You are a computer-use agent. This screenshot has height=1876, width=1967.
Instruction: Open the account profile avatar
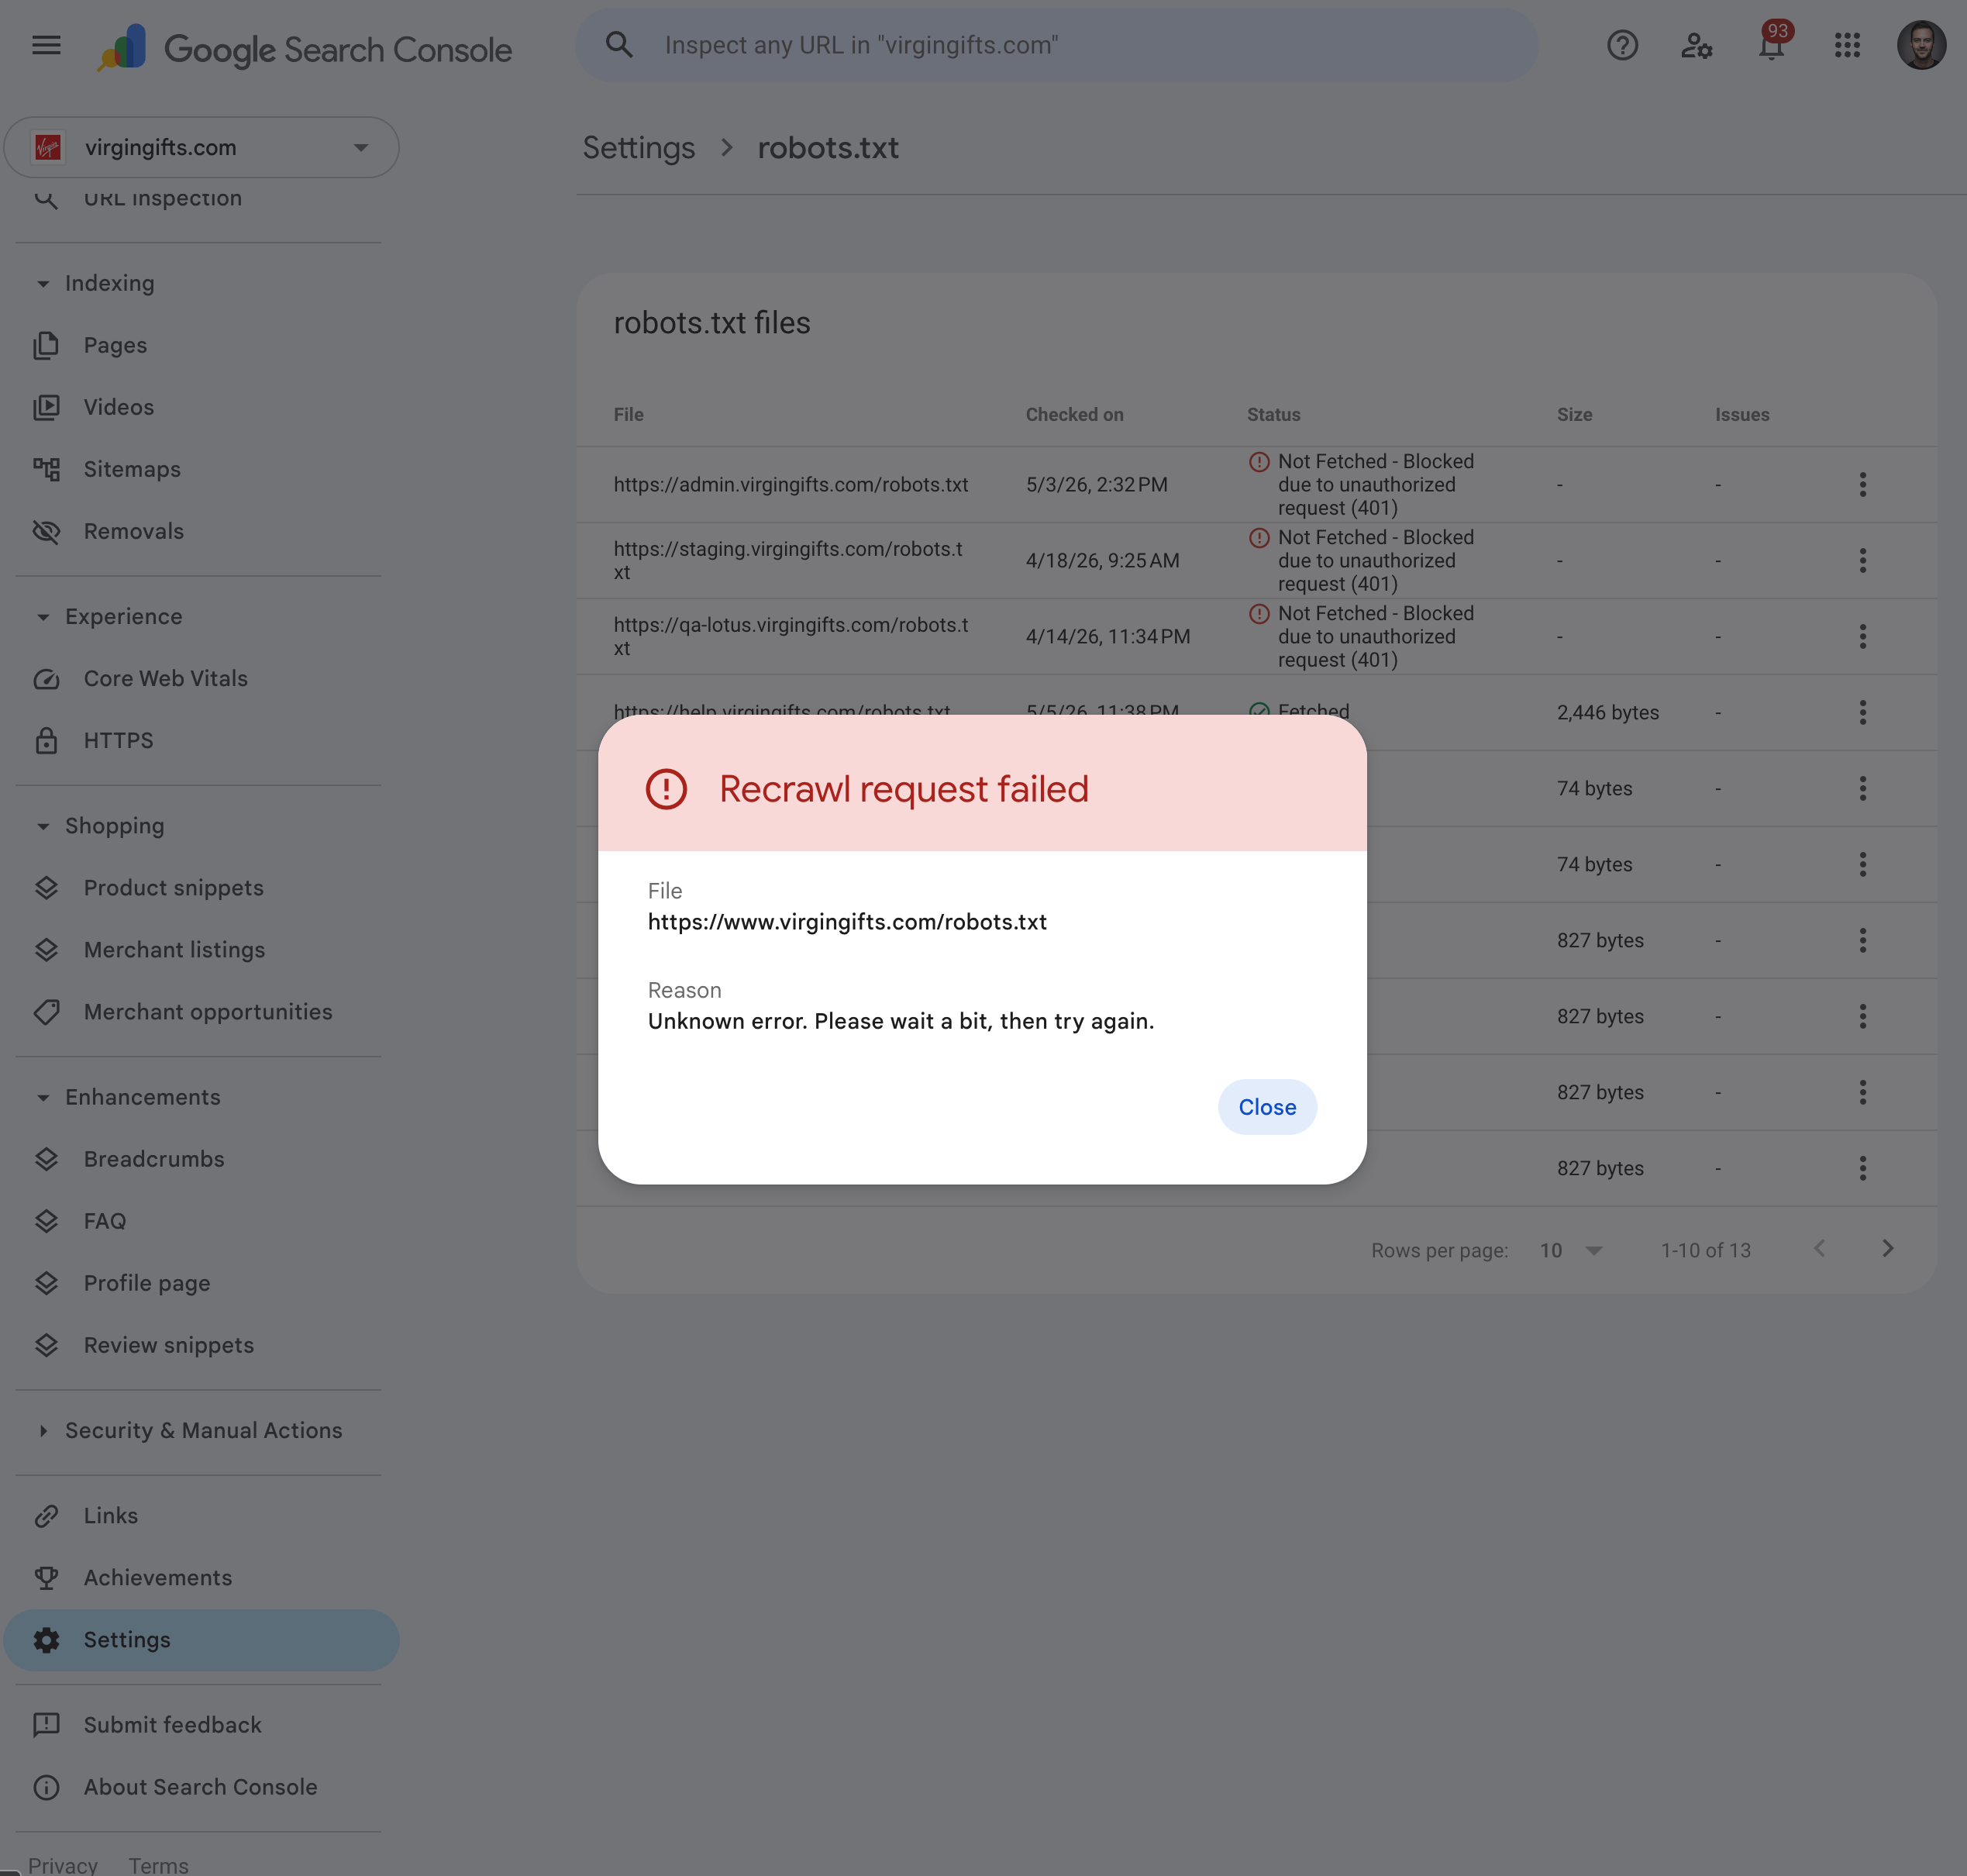click(1921, 45)
